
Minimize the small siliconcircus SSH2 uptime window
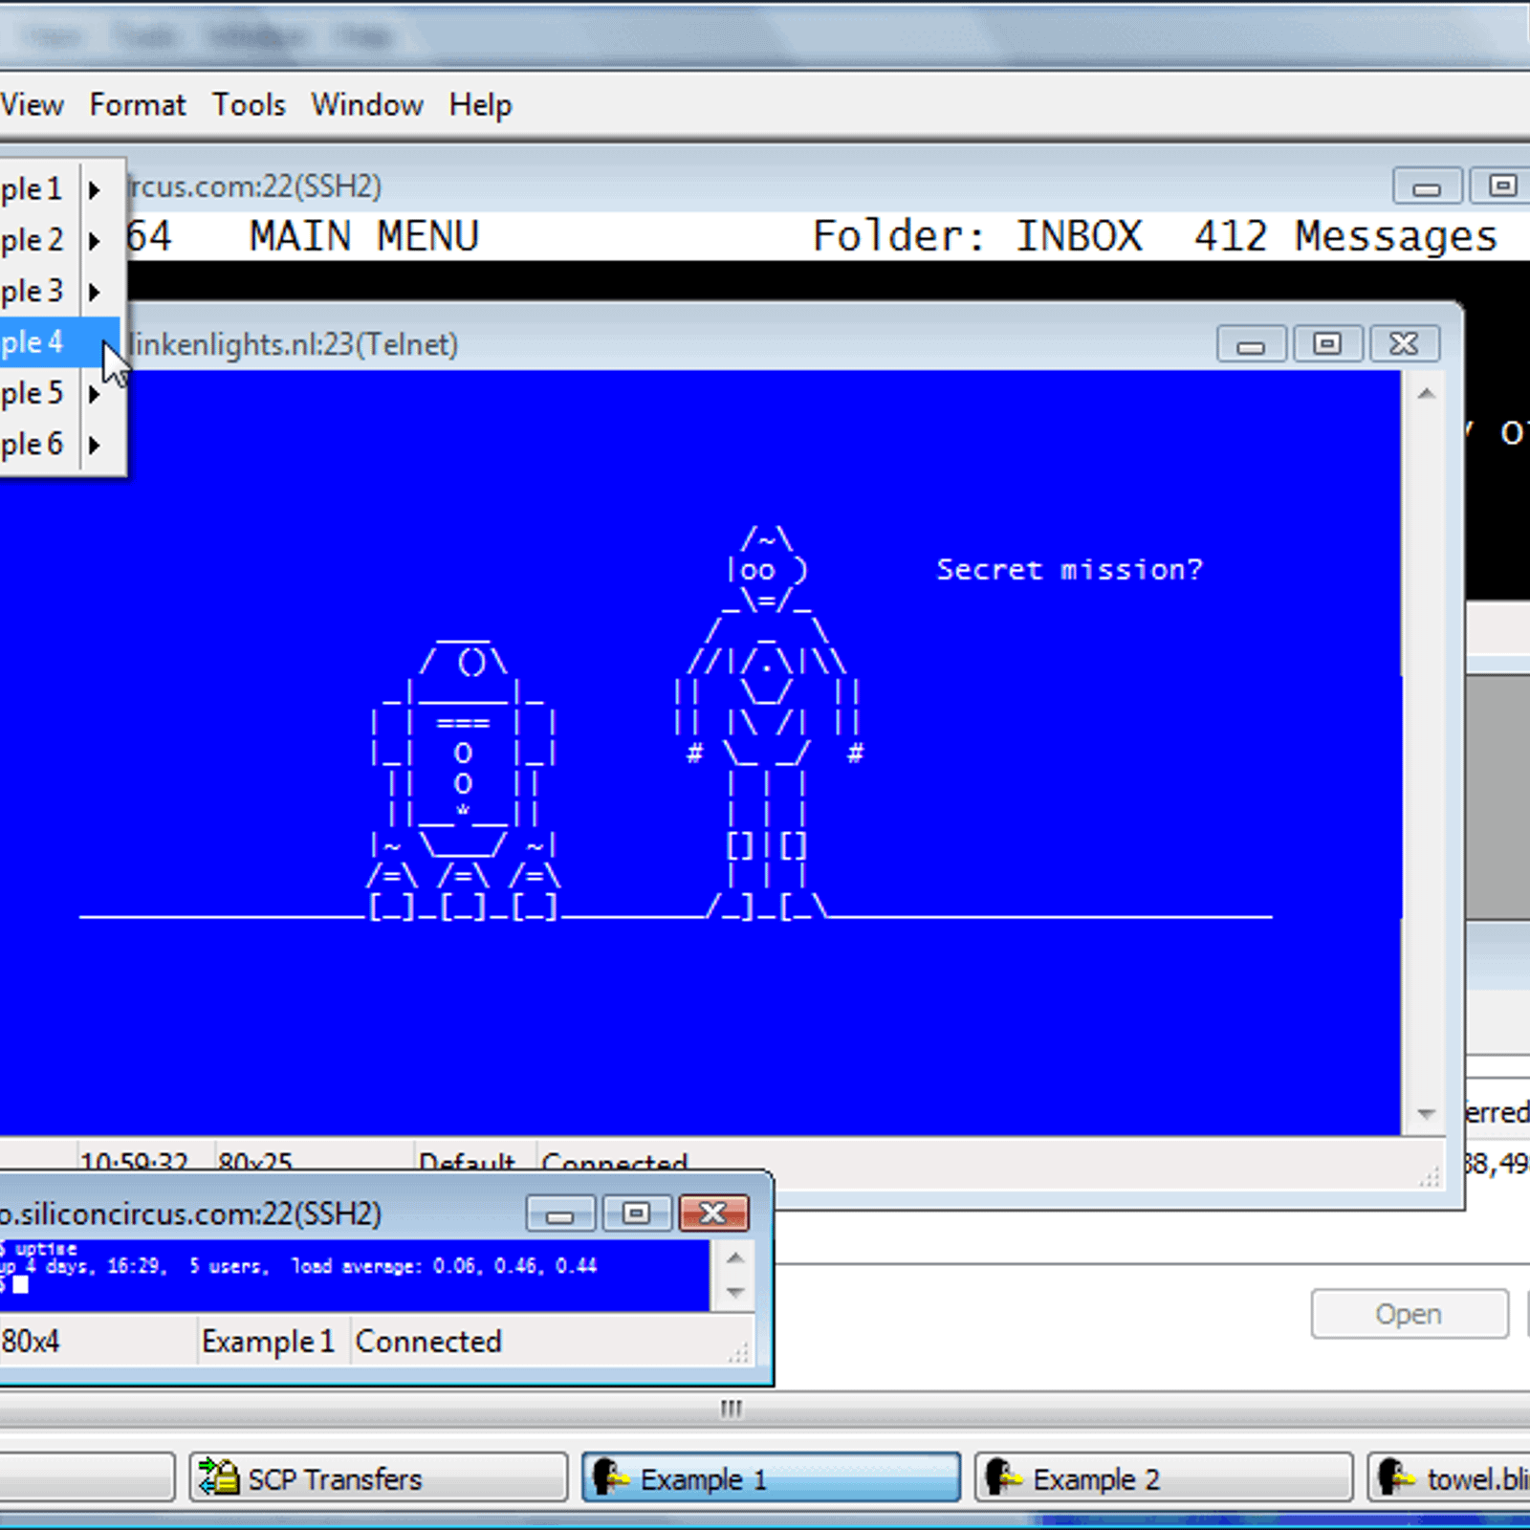(560, 1213)
